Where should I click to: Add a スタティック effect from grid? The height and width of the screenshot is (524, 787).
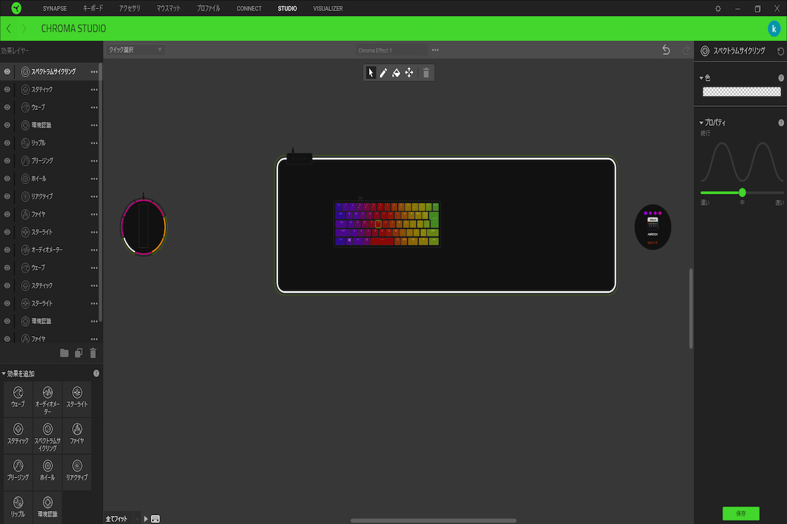coord(18,436)
